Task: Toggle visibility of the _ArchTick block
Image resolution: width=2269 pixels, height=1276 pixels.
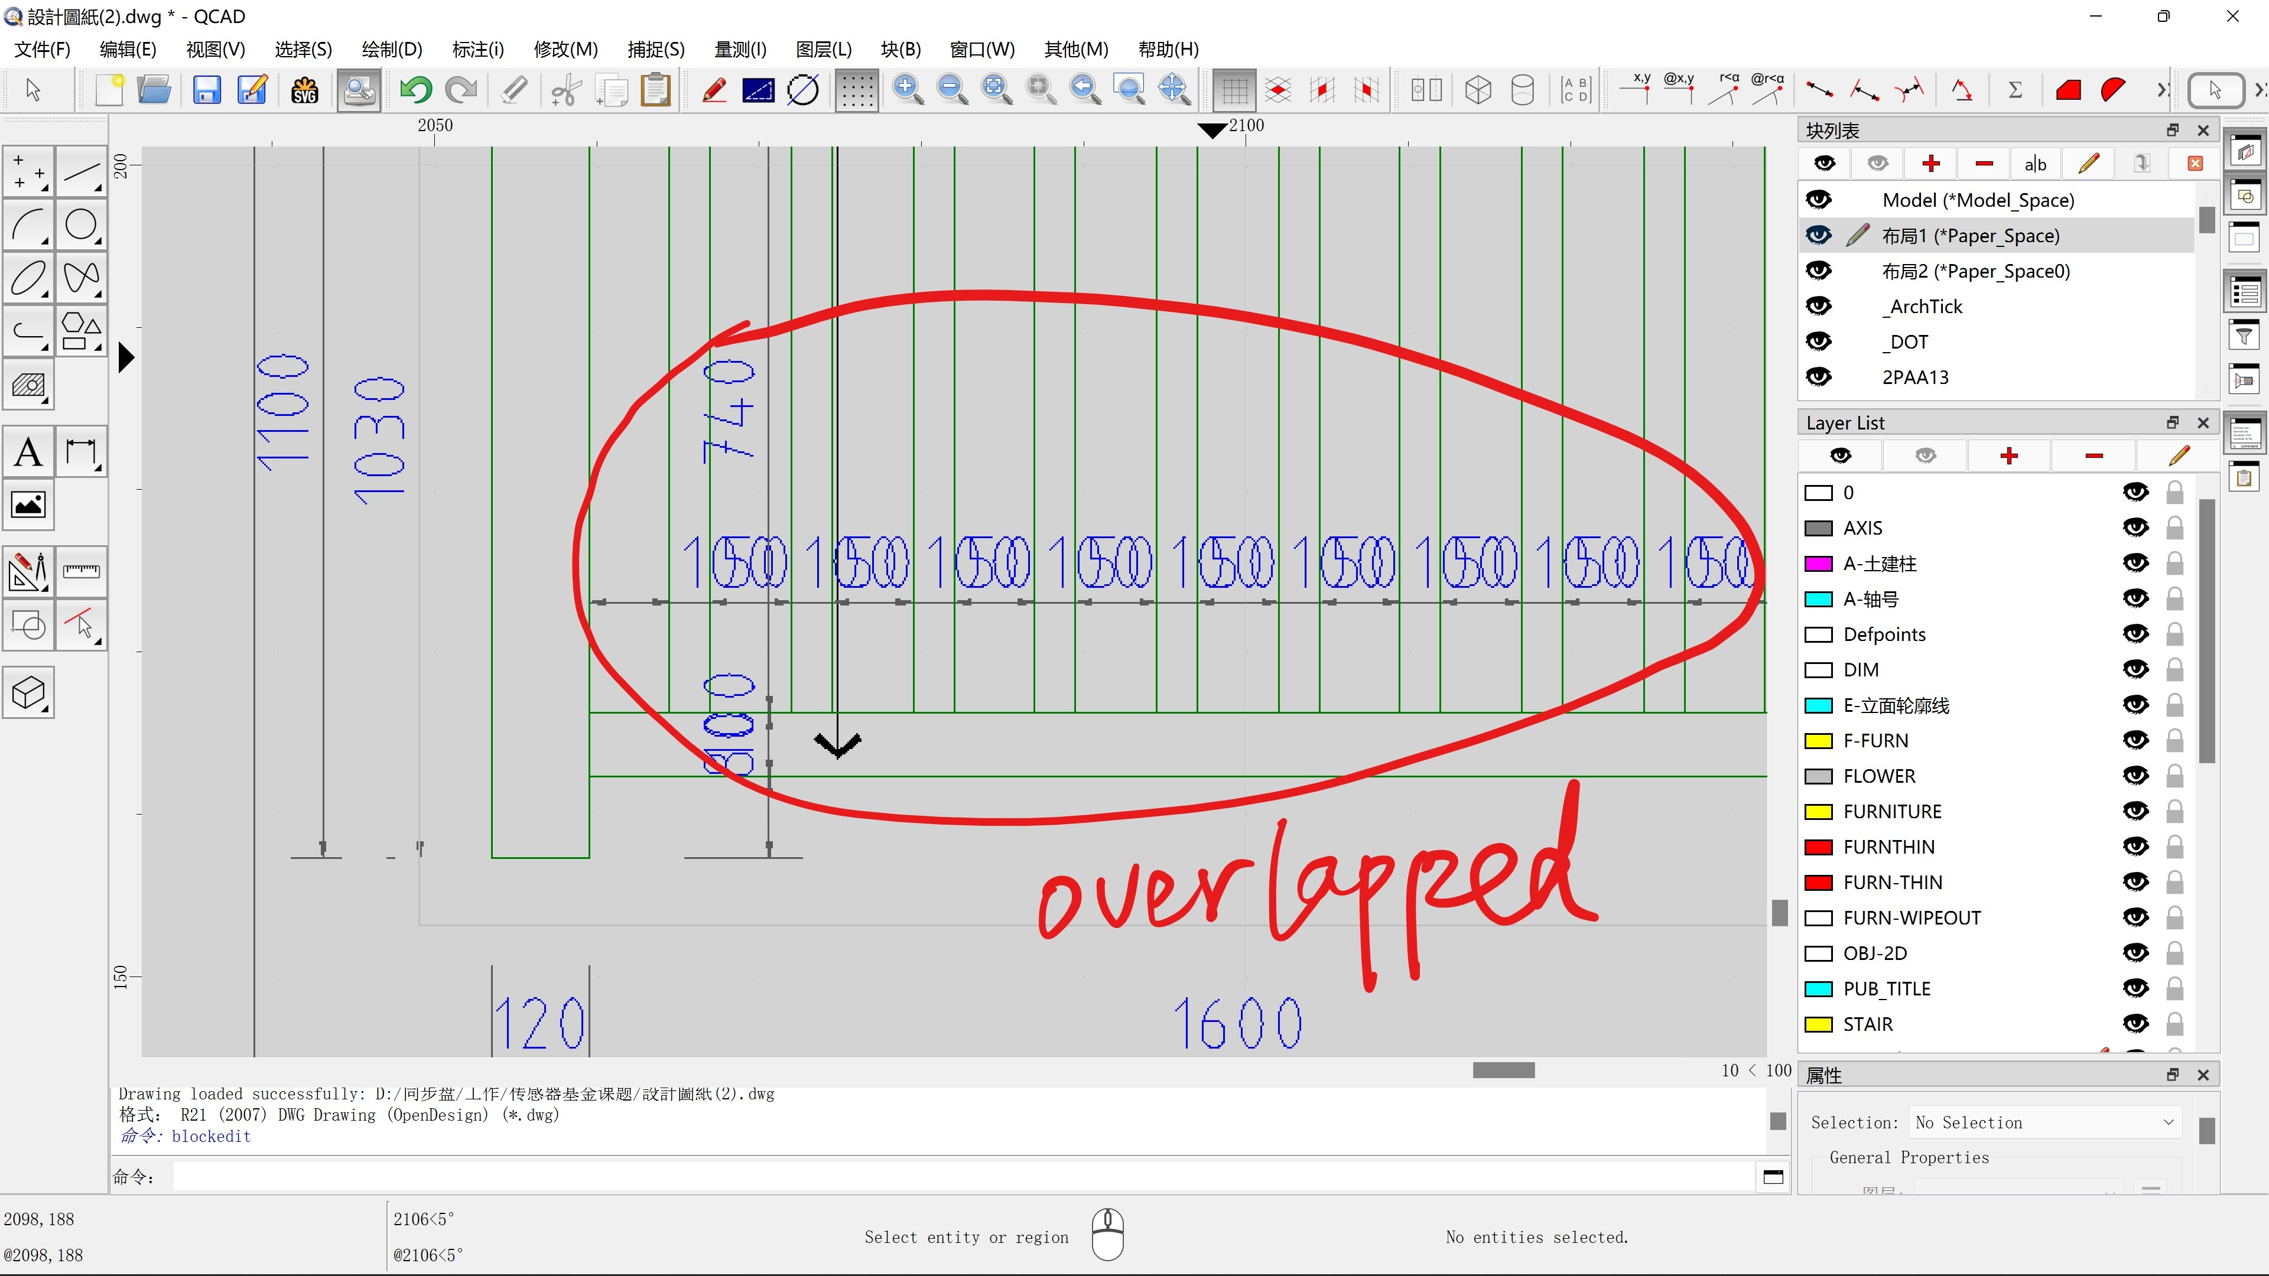Action: click(1819, 307)
